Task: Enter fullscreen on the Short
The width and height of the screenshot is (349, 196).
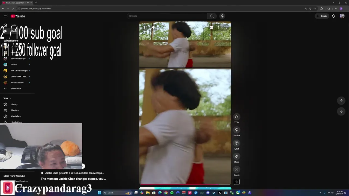Action: click(226, 27)
